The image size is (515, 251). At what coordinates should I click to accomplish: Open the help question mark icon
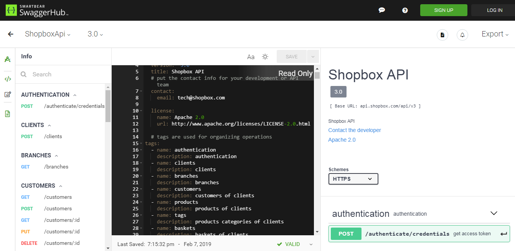click(x=405, y=10)
